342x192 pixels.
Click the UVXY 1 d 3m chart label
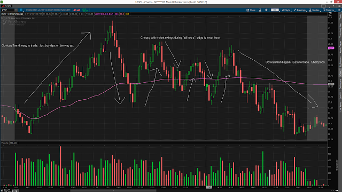(x=12, y=14)
